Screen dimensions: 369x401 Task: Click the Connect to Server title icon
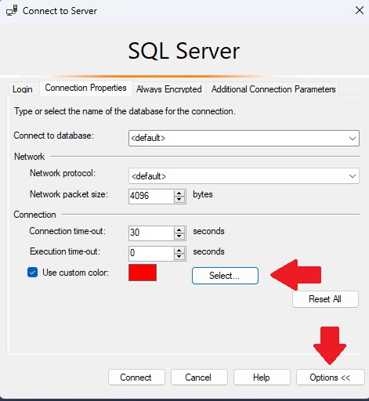[x=12, y=11]
